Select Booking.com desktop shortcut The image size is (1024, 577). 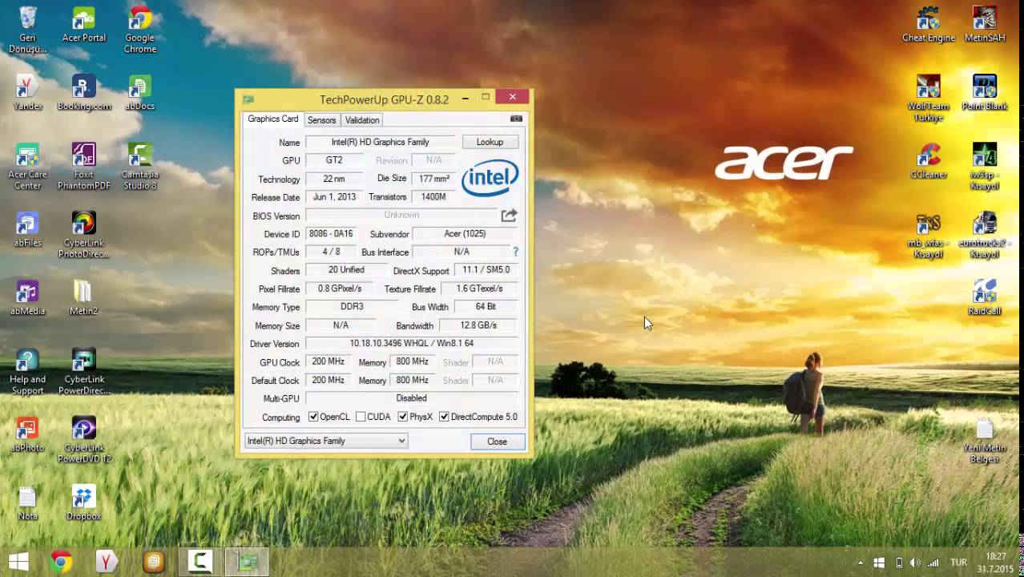pyautogui.click(x=84, y=93)
